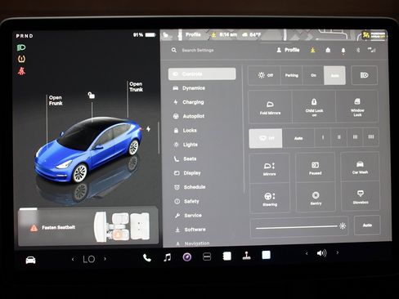Viewport: 399px width, 299px height.
Task: Tap Profile in the settings header
Action: (x=288, y=50)
